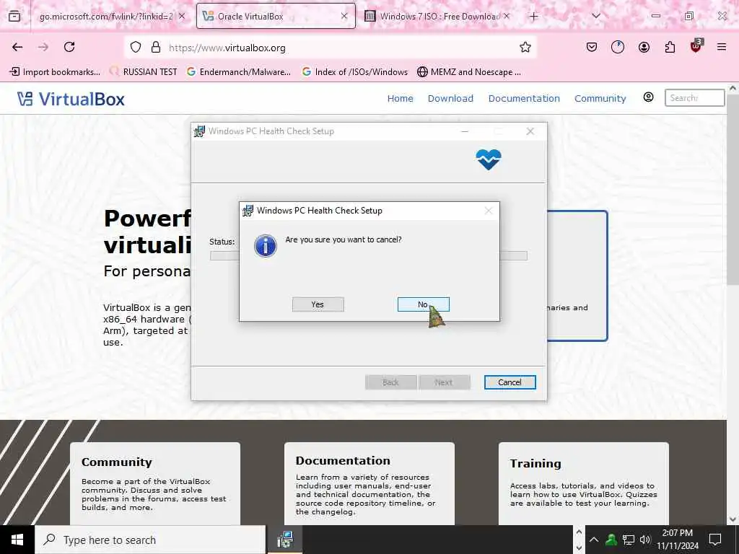Screen dimensions: 739x554
Task: Click Yes to confirm cancelling setup
Action: coord(318,304)
